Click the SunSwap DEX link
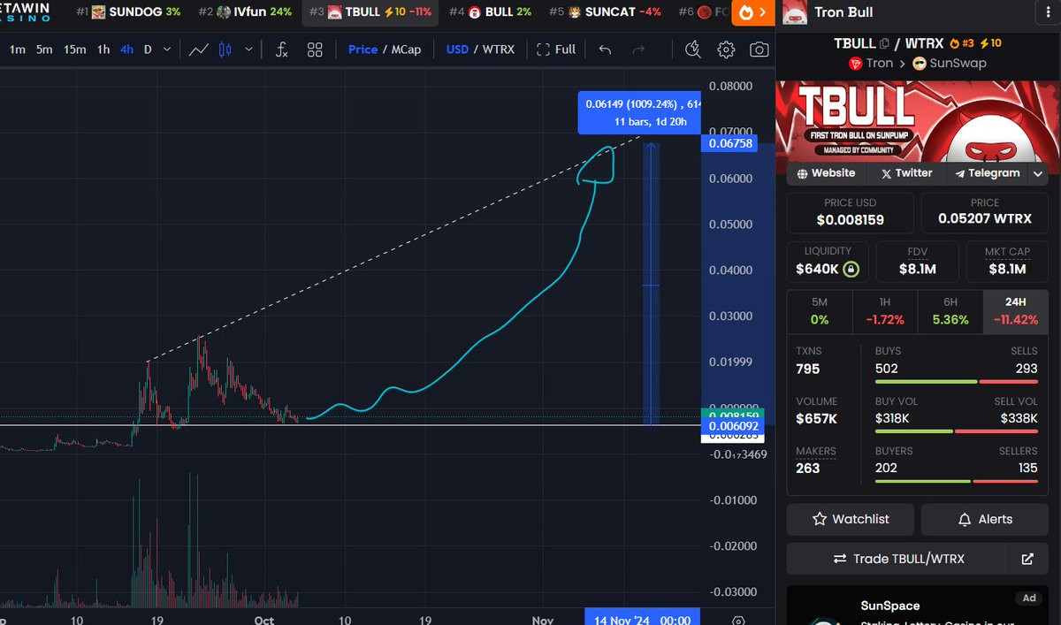Screen dimensions: 1061x625 click(950, 64)
